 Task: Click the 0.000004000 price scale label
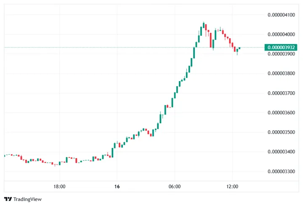click(x=281, y=34)
